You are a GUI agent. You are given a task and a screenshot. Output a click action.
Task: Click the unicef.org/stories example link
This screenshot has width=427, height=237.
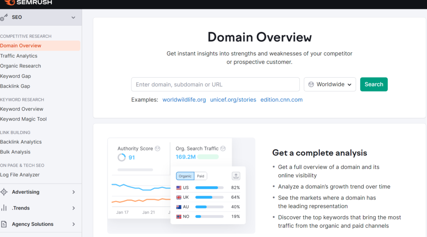[233, 100]
